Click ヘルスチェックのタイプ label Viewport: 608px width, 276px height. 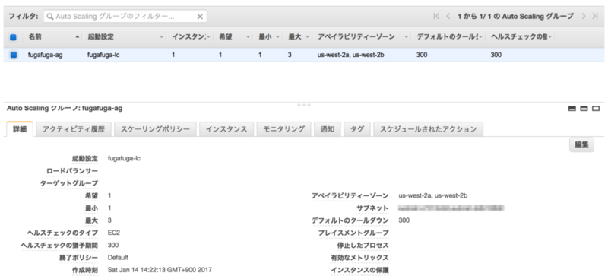62,233
